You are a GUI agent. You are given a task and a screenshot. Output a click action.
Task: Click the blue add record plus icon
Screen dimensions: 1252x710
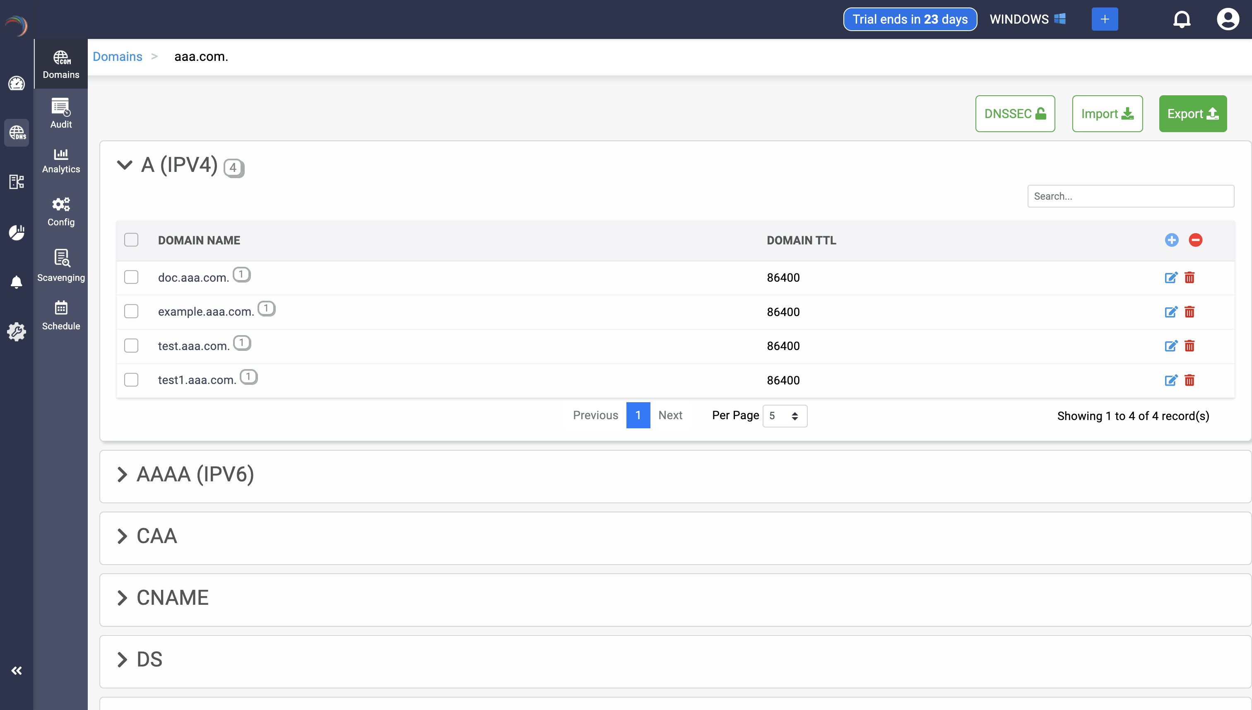point(1172,240)
